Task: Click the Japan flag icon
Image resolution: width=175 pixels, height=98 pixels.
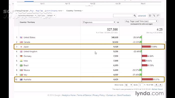Action: pos(21,47)
